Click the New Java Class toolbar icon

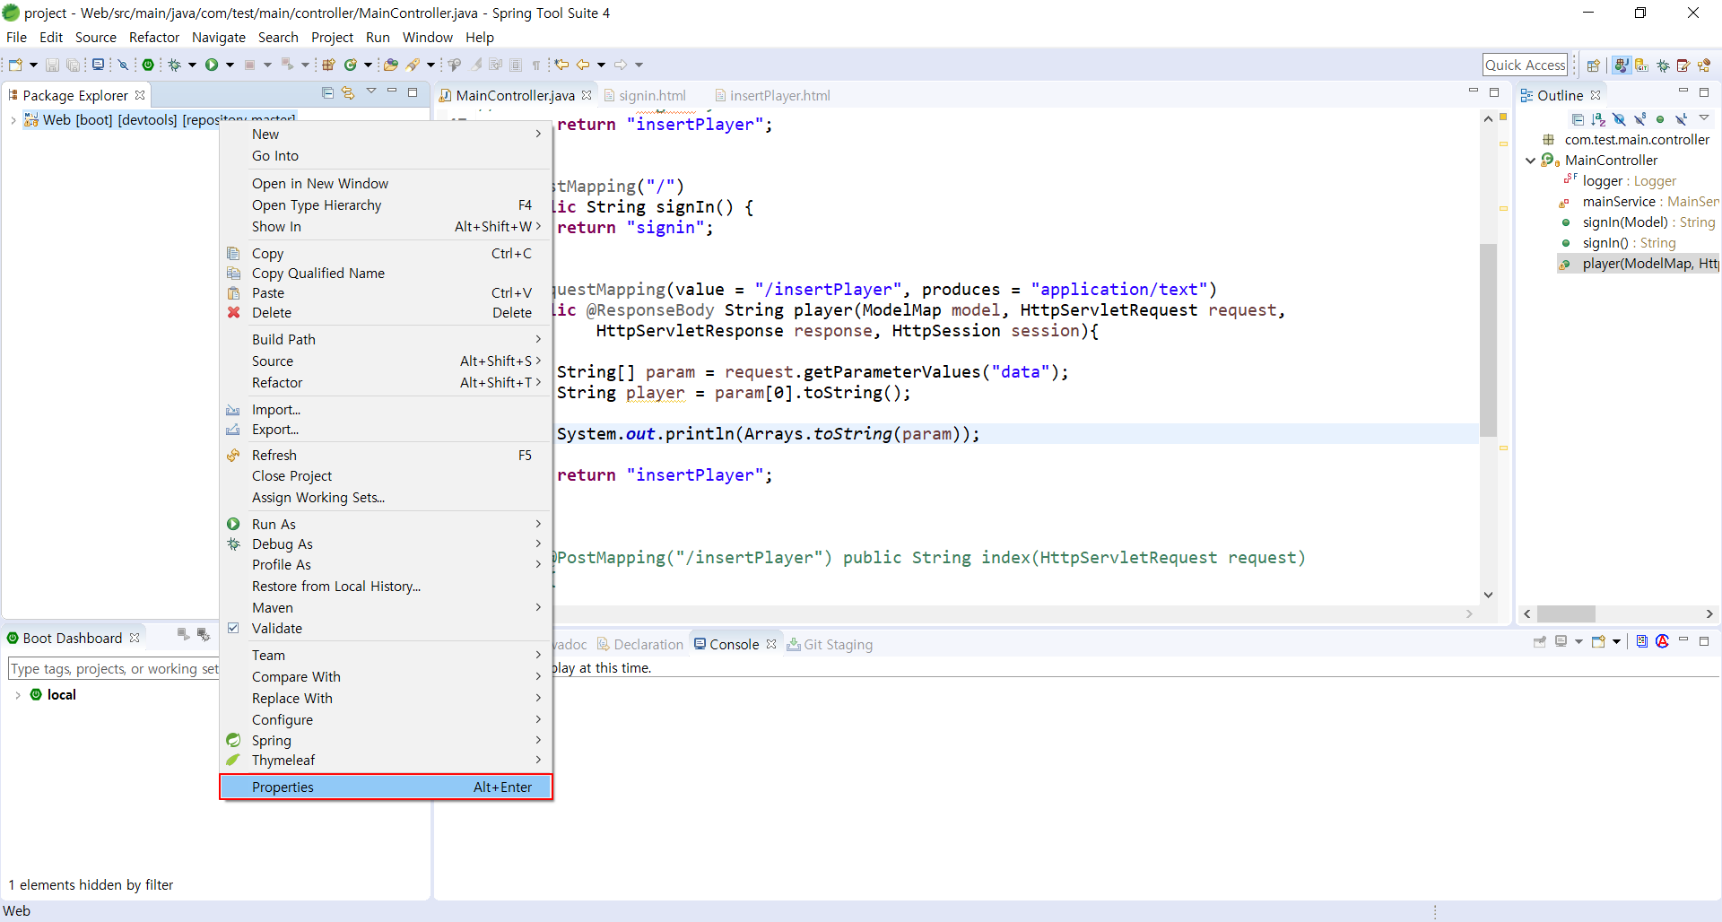[351, 65]
